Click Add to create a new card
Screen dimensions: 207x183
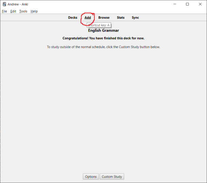(x=88, y=18)
